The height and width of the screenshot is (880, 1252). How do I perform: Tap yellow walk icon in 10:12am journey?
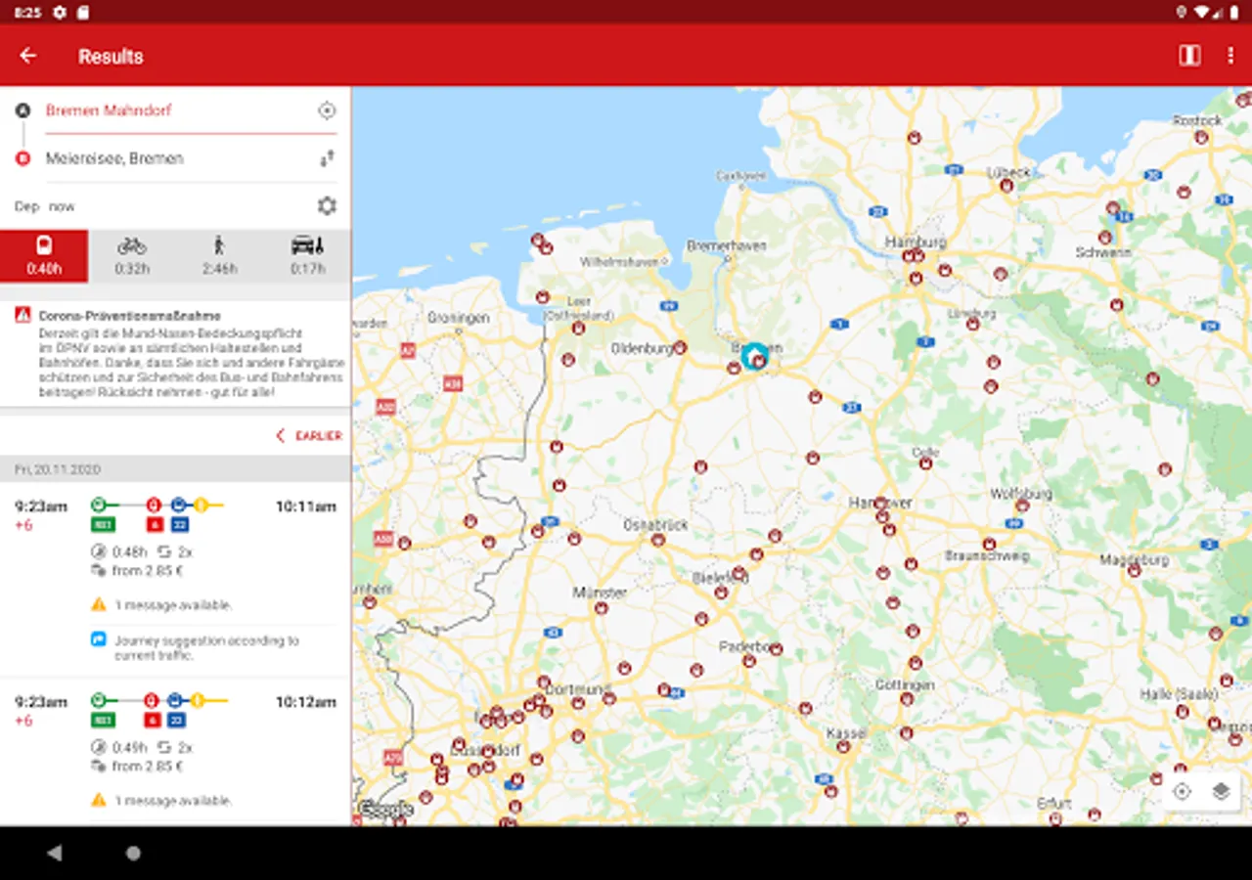pos(197,700)
